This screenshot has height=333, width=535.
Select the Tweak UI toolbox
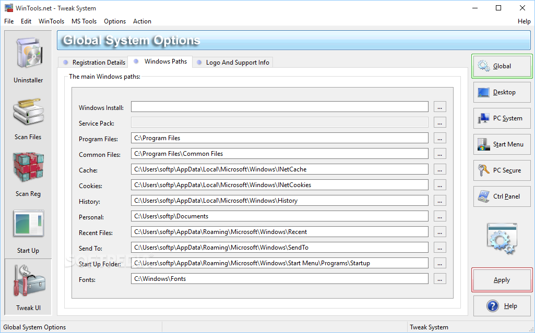(x=28, y=287)
